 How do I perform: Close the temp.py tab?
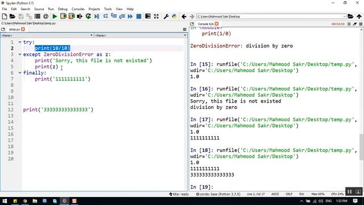(x=23, y=29)
